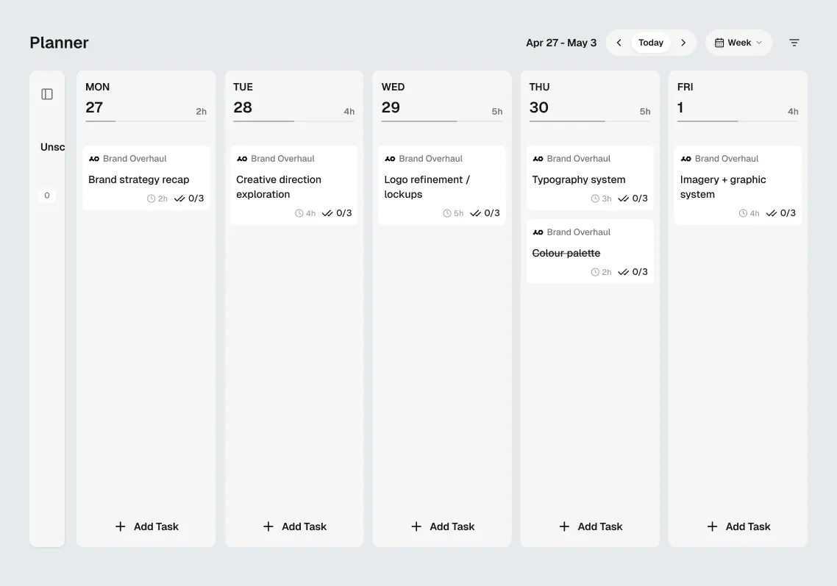Viewport: 837px width, 586px height.
Task: Click the clock icon on Creative direction exploration
Action: [299, 213]
